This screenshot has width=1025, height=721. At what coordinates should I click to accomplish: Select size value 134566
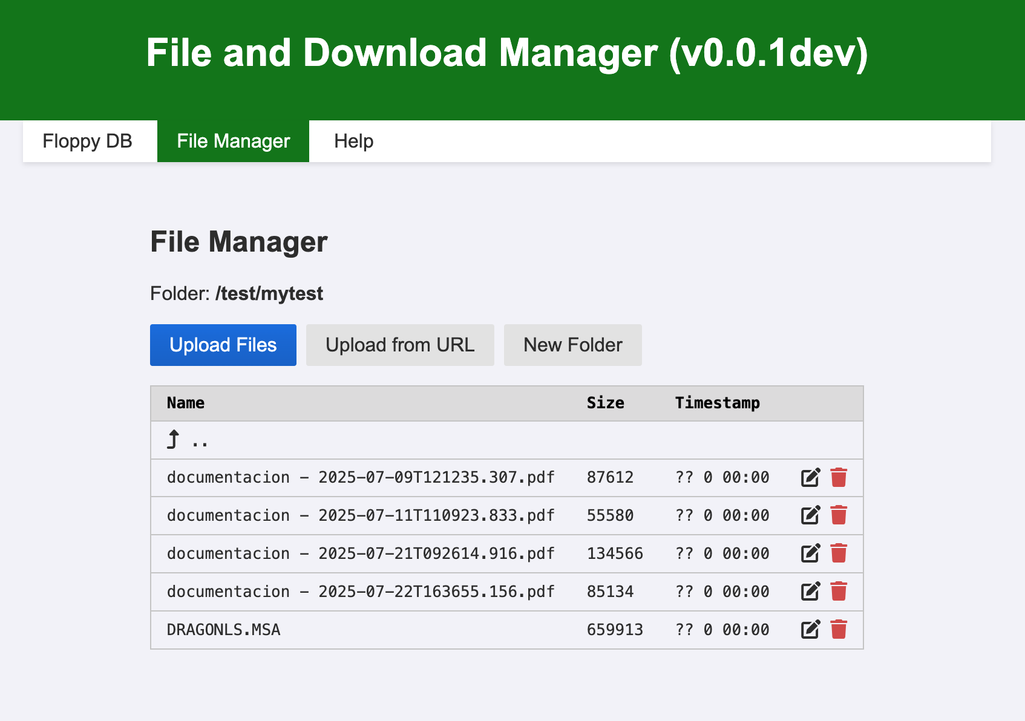point(615,553)
